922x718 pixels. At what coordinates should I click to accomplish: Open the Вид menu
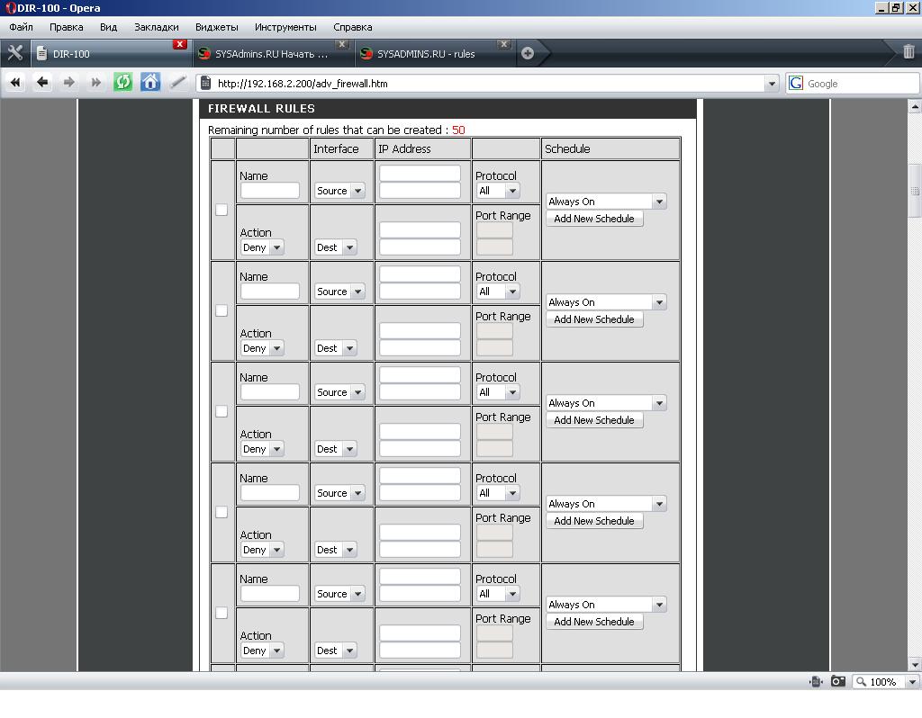click(x=108, y=27)
